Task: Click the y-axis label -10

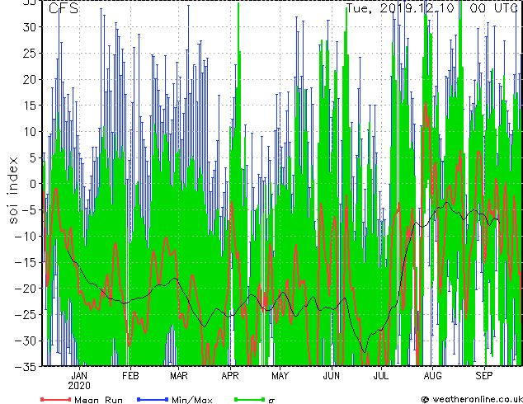Action: click(x=26, y=236)
